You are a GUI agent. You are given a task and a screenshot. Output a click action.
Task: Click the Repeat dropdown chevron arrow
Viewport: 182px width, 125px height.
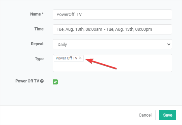pyautogui.click(x=168, y=44)
